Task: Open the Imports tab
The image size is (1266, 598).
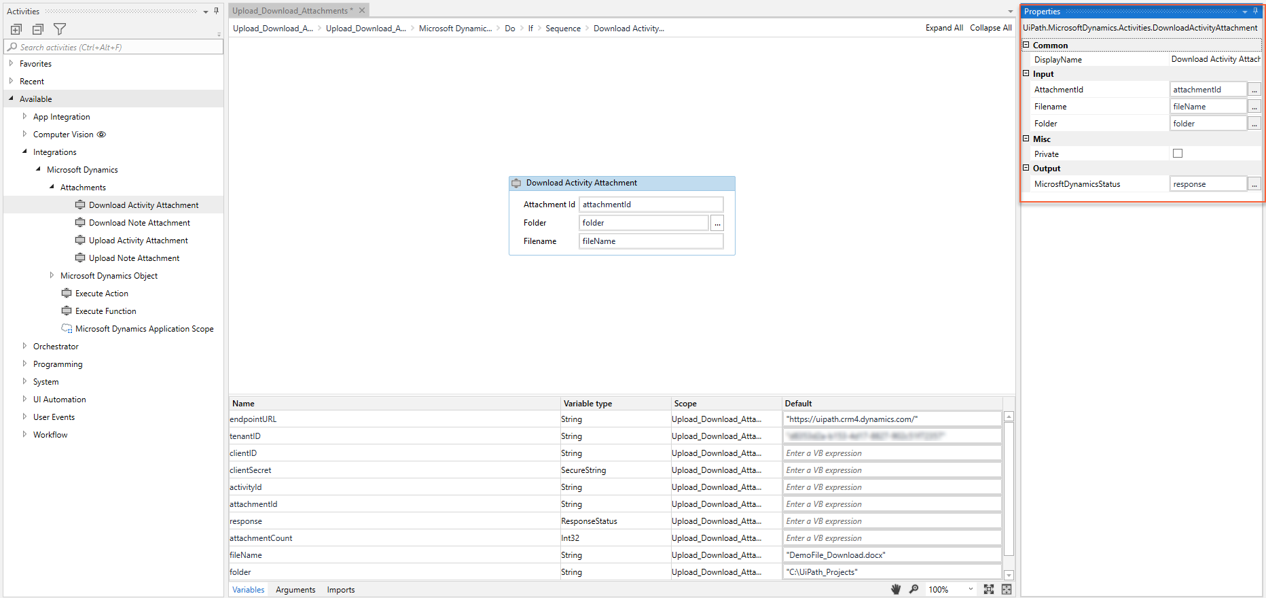Action: [341, 590]
